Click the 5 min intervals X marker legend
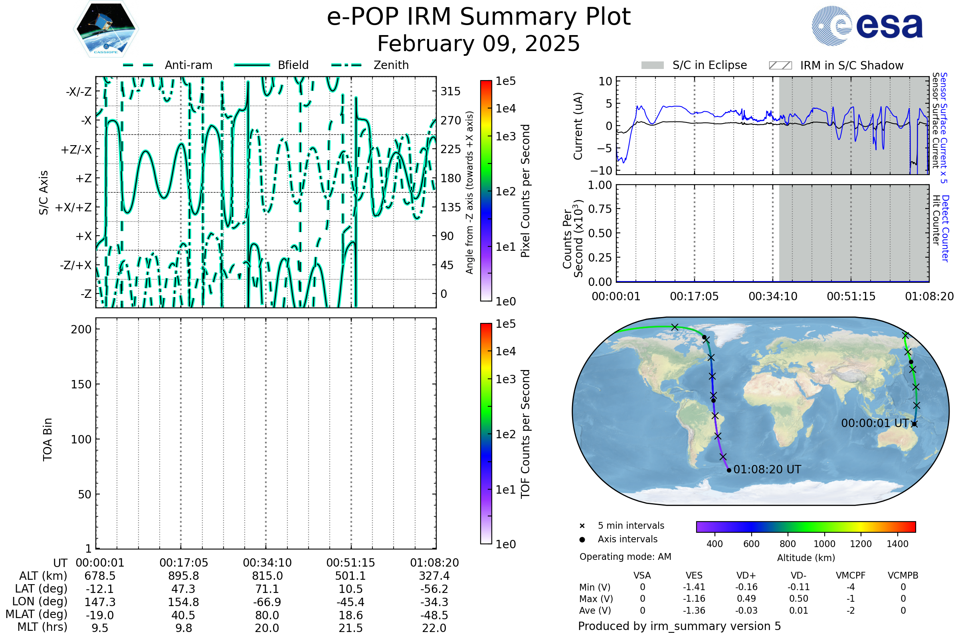This screenshot has width=958, height=638. click(x=582, y=526)
